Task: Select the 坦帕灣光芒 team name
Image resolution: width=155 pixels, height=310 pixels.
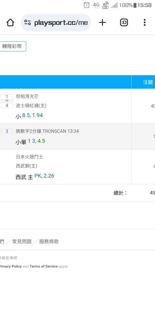Action: tap(27, 96)
